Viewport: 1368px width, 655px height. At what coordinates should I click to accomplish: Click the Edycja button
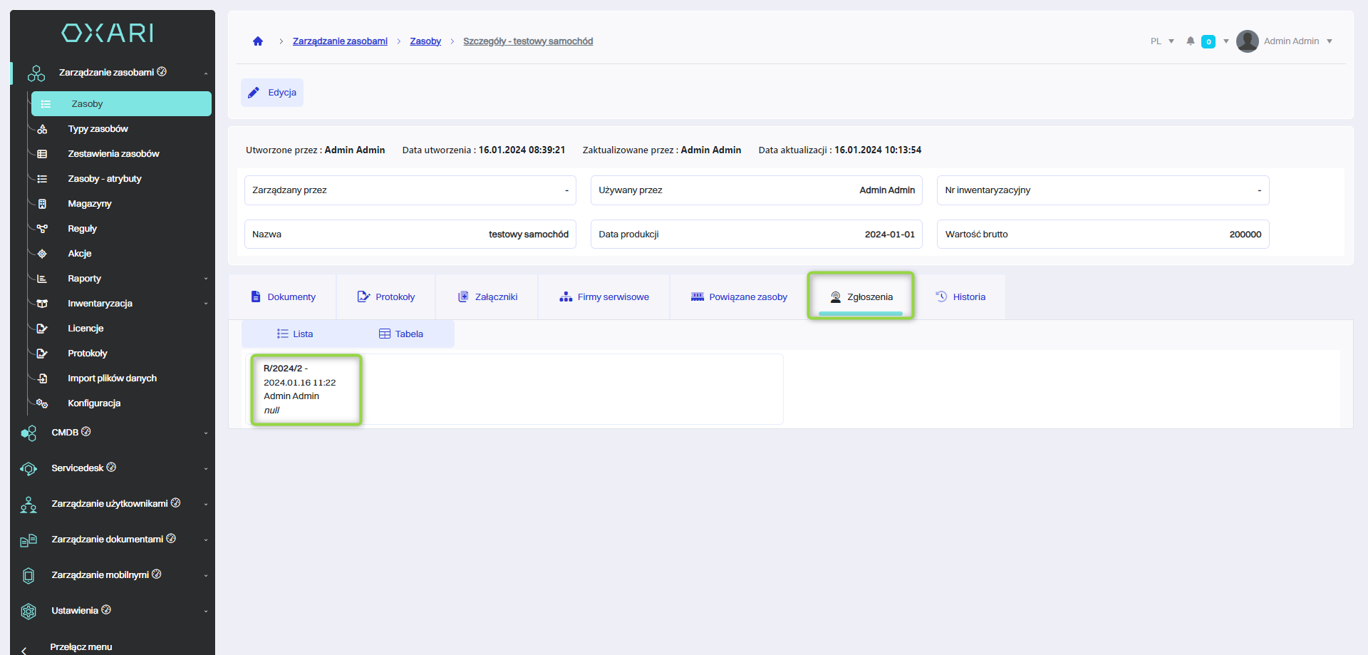pyautogui.click(x=272, y=93)
